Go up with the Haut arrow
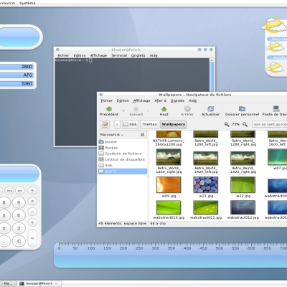Viewport: 287px width, 287px height. click(164, 109)
